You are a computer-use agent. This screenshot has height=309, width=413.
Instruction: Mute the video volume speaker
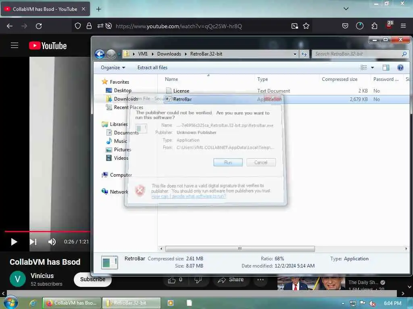pyautogui.click(x=52, y=242)
